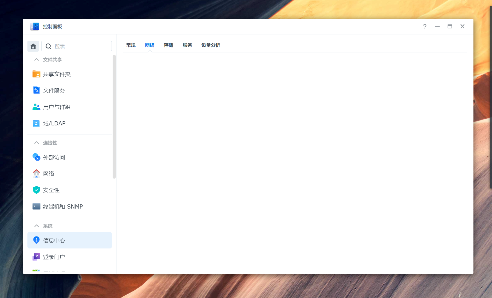Image resolution: width=492 pixels, height=298 pixels.
Task: Collapse the 系统 section
Action: pos(37,226)
